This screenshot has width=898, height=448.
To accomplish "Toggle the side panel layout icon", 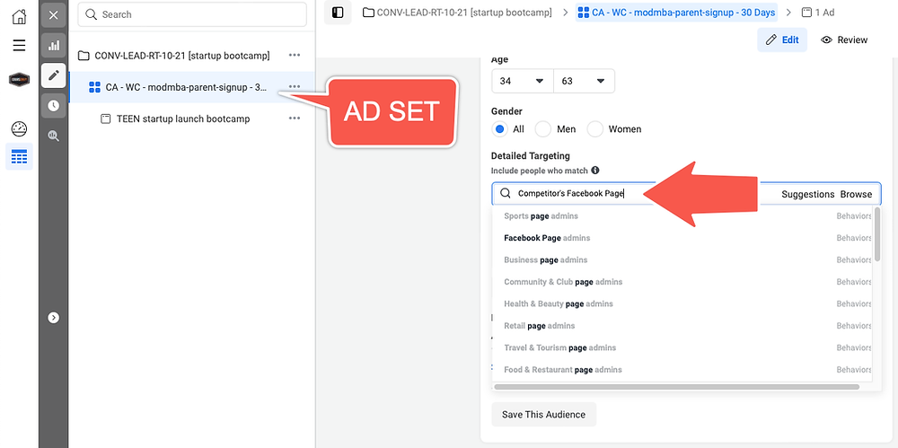I will coord(338,13).
